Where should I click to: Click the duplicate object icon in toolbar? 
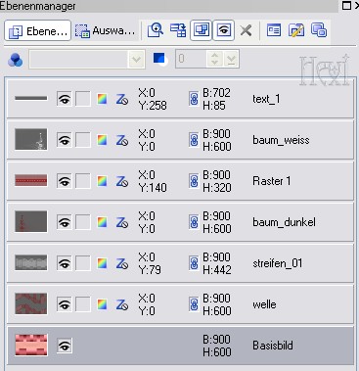click(x=319, y=30)
